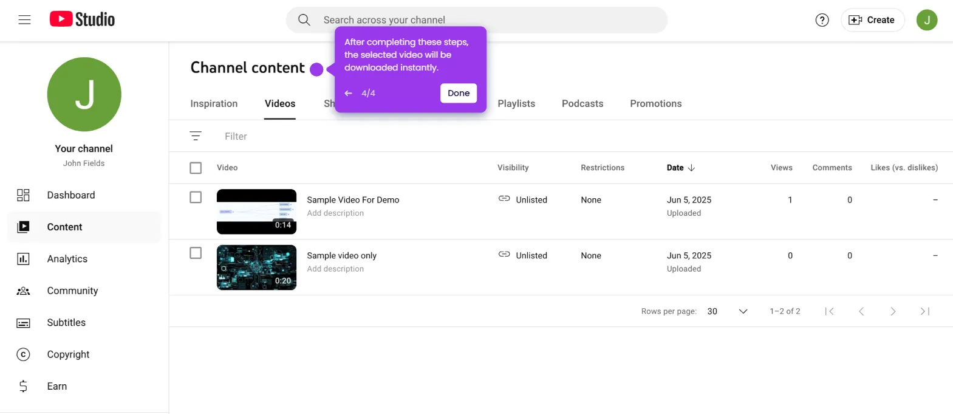Click the filter lines icon

click(196, 136)
